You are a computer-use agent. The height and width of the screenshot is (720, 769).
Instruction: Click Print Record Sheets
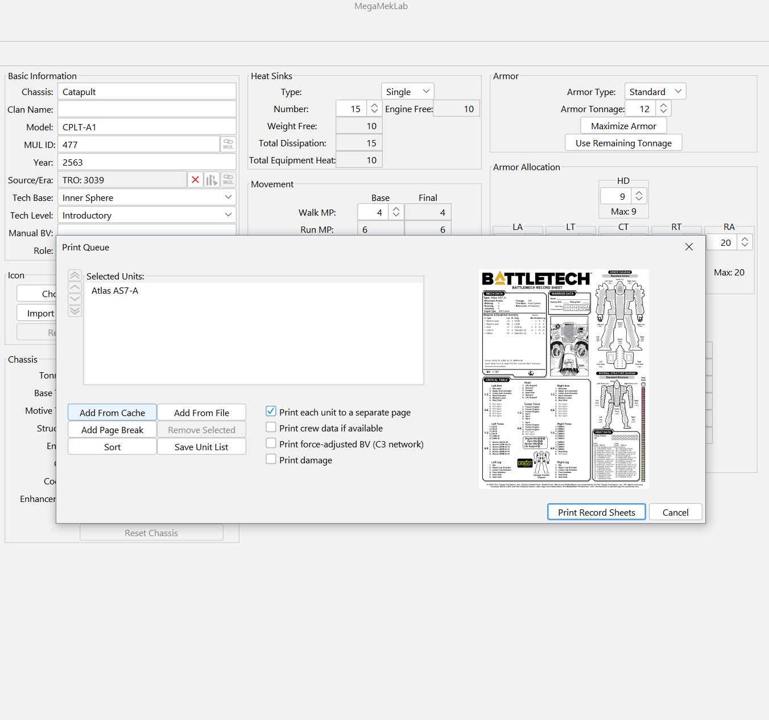point(597,512)
